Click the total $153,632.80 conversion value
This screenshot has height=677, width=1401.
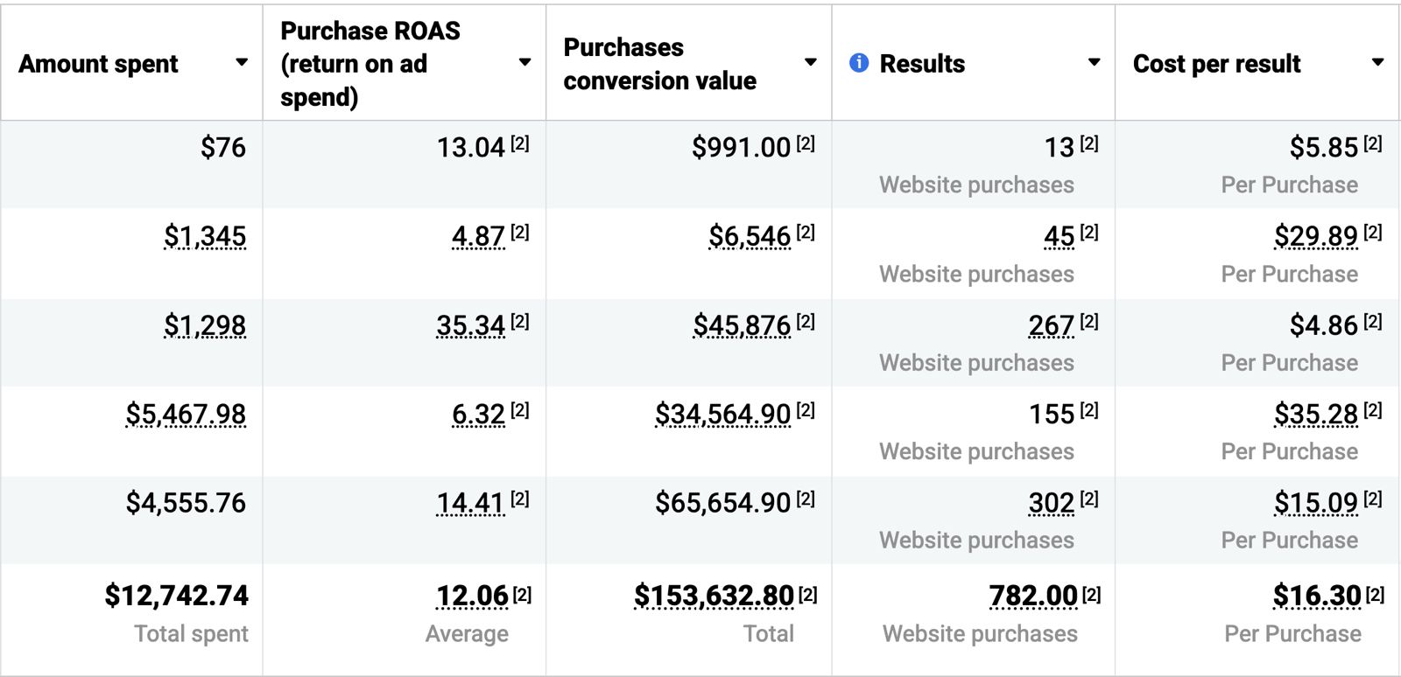(x=714, y=596)
